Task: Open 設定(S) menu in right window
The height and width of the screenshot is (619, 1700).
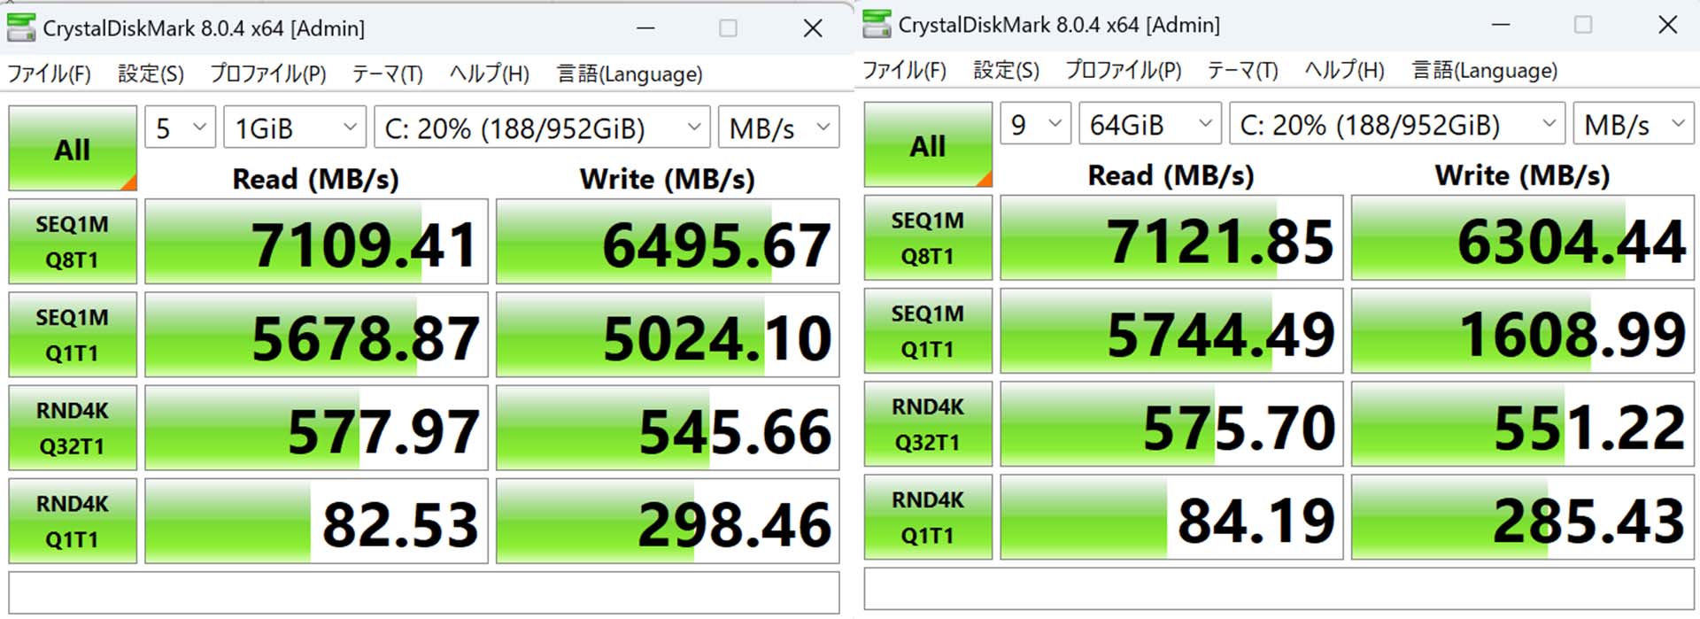Action: click(x=1006, y=70)
